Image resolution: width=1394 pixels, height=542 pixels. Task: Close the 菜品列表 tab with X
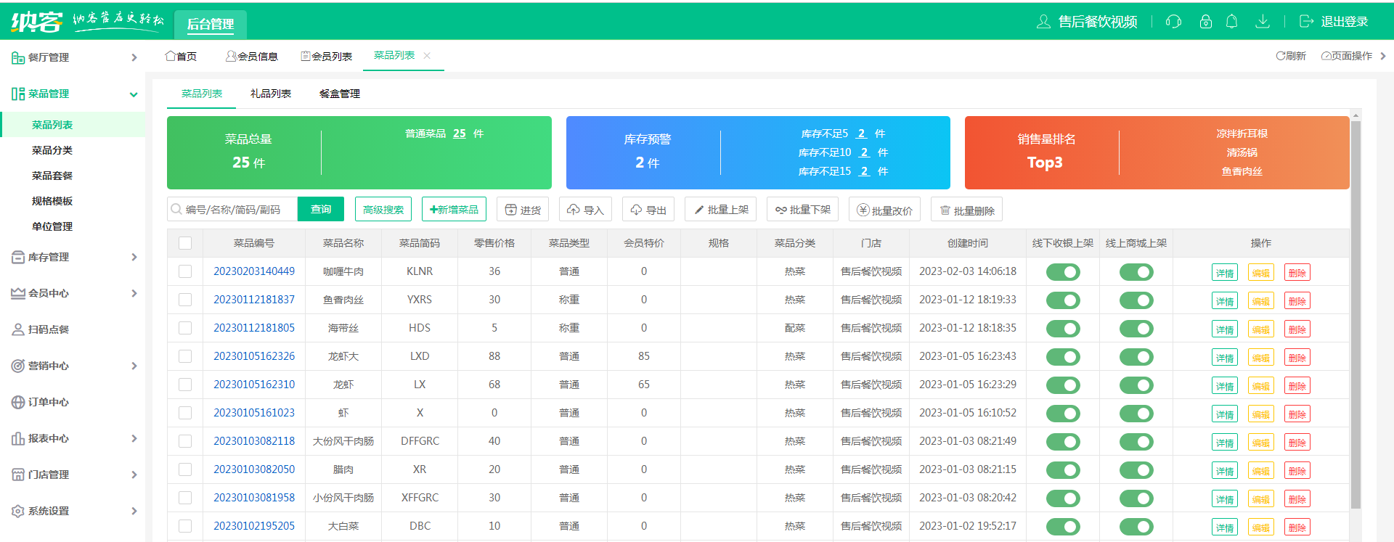tap(427, 56)
